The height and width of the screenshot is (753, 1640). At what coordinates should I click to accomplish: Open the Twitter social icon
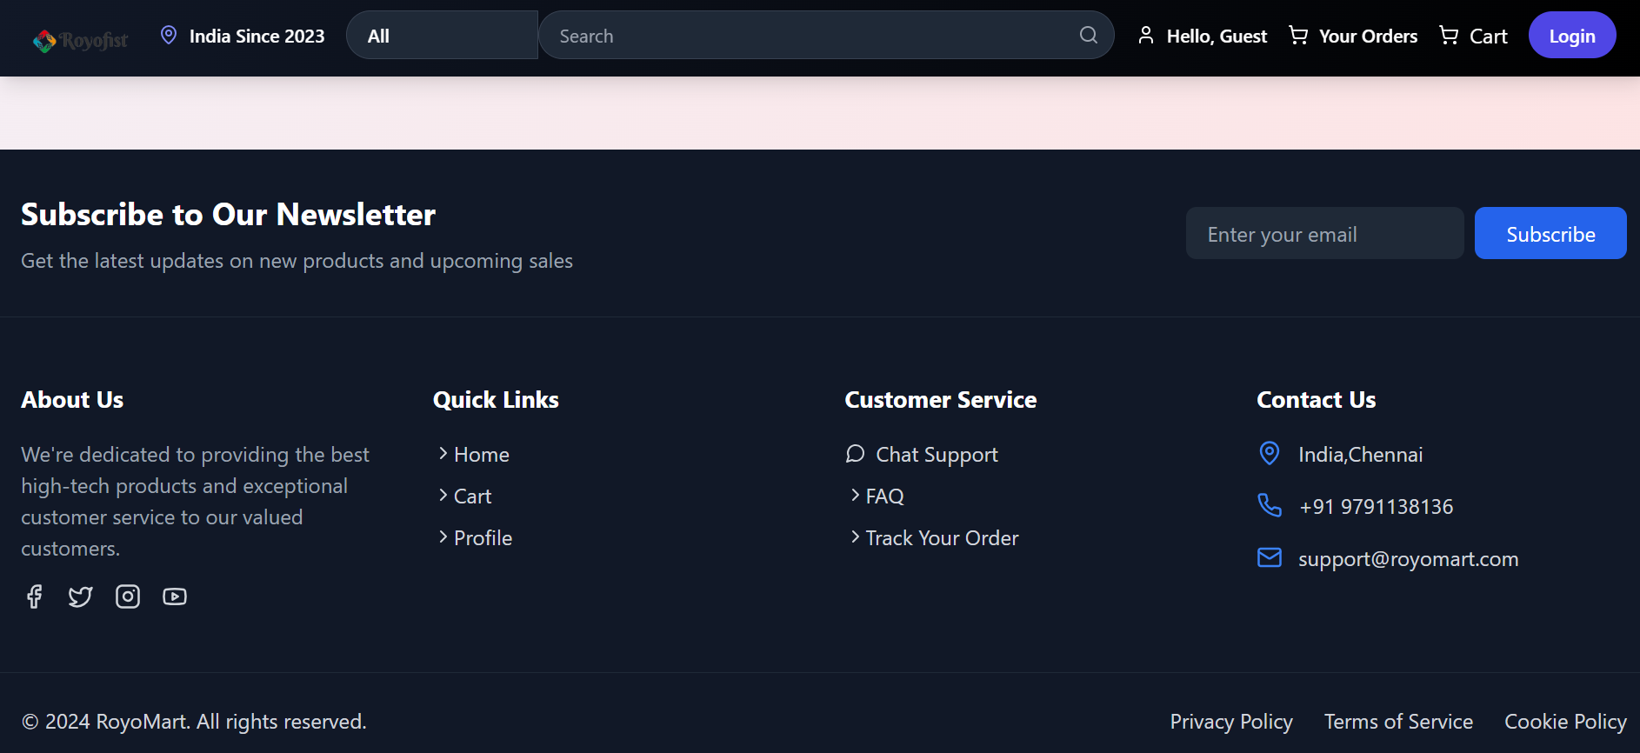point(81,596)
